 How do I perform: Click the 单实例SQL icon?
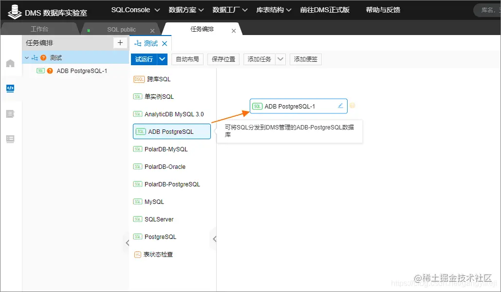(138, 96)
